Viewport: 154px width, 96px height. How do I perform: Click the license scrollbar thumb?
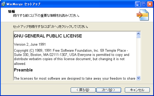click(138, 37)
